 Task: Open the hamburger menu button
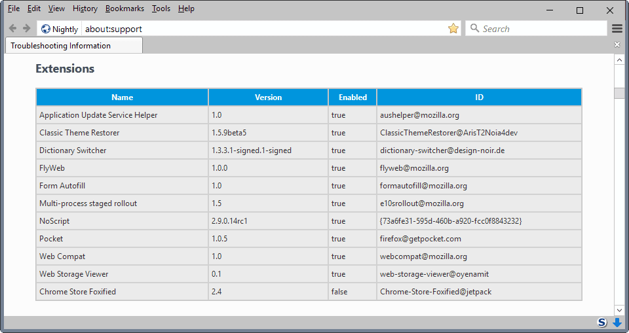[x=617, y=28]
